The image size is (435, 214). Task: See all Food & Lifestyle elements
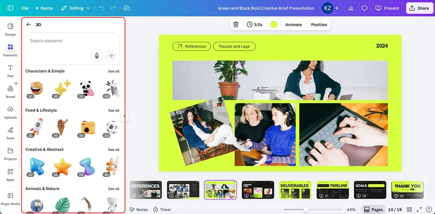[x=114, y=110]
